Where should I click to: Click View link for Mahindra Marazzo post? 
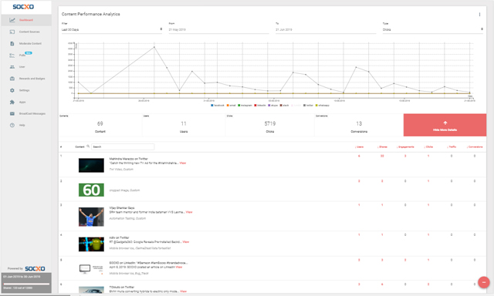[183, 163]
